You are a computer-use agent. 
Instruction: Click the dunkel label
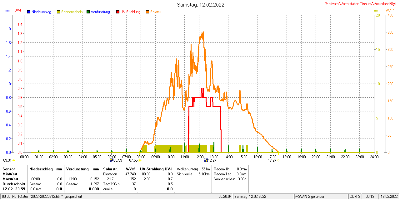coord(108,189)
